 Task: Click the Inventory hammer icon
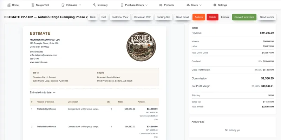94,5
